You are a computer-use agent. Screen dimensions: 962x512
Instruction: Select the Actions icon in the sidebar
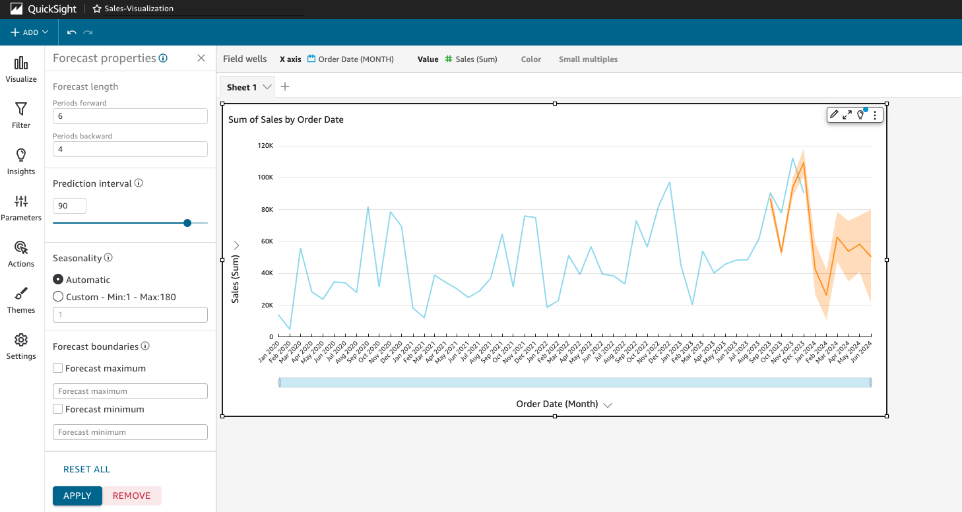[20, 253]
